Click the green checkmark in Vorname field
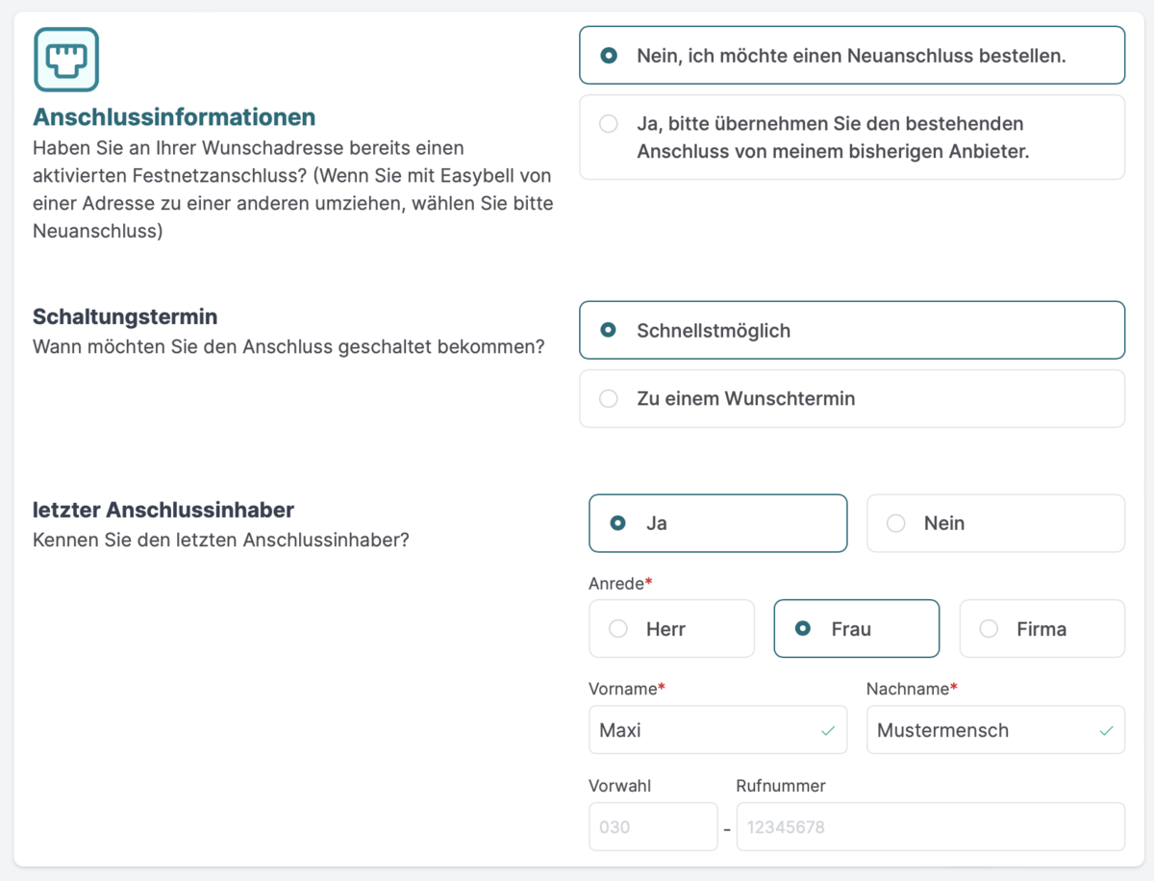The image size is (1154, 881). point(827,731)
